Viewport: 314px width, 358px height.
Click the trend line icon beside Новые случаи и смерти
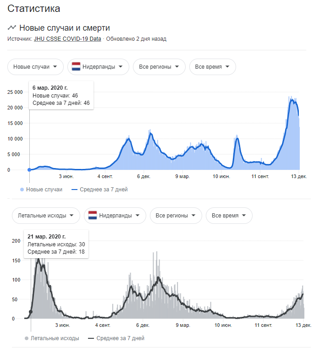click(x=12, y=27)
